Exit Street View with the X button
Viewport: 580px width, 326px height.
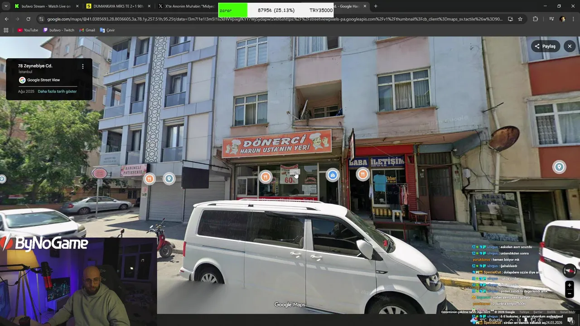tap(570, 46)
